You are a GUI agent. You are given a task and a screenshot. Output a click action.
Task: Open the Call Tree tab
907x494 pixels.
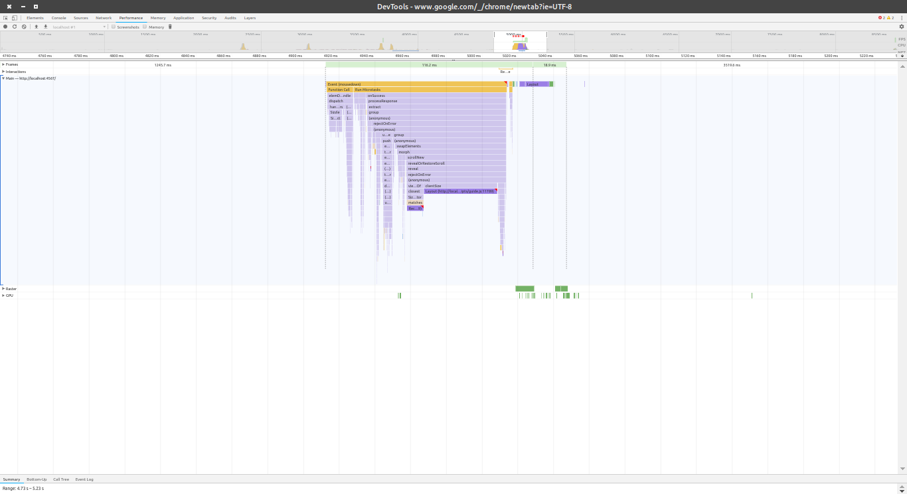pyautogui.click(x=60, y=479)
